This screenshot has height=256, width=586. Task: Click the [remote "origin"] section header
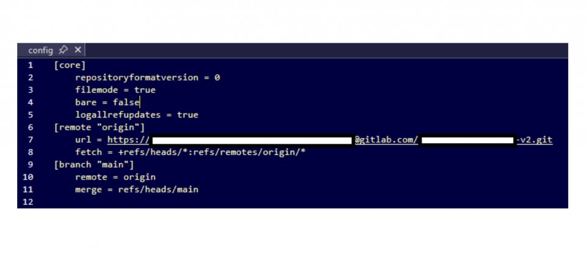click(x=99, y=127)
